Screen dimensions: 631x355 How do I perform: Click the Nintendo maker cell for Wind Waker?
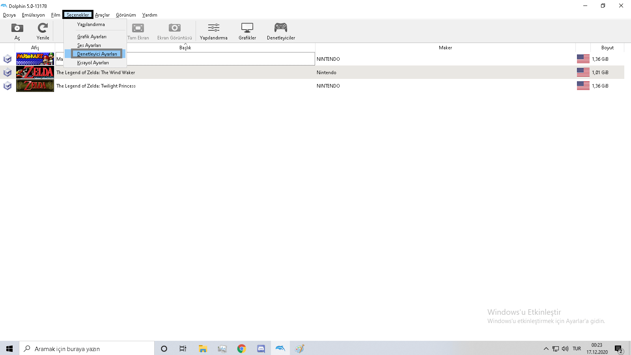(327, 73)
